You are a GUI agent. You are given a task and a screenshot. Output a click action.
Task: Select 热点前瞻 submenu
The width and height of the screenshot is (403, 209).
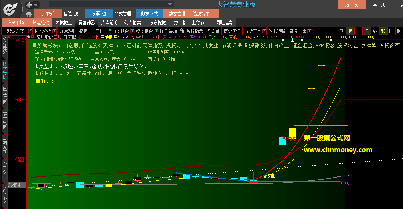click(109, 22)
